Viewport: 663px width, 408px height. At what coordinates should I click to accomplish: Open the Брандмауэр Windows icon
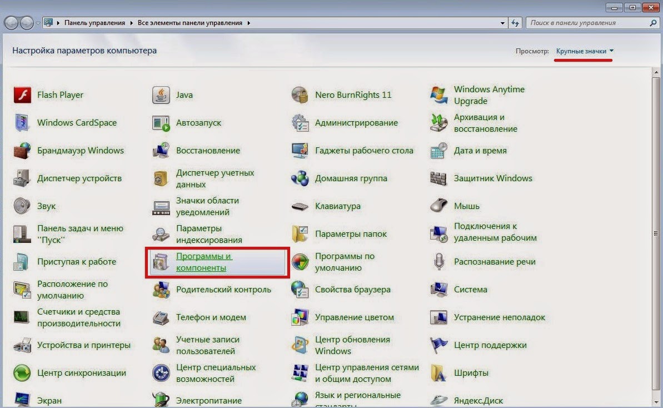(x=22, y=151)
